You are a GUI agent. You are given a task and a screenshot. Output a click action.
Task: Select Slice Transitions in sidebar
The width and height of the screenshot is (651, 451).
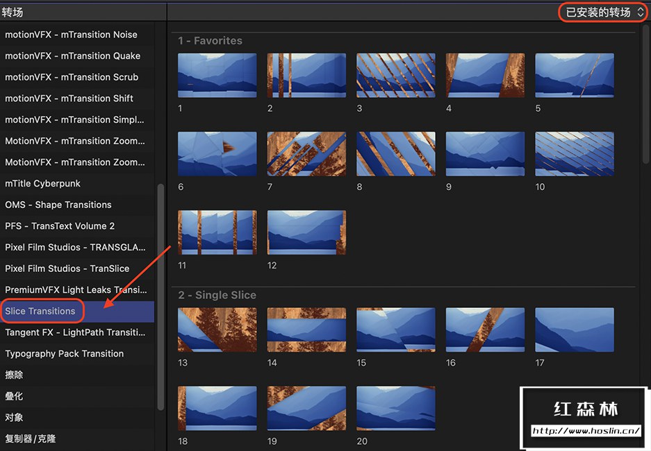tap(40, 311)
